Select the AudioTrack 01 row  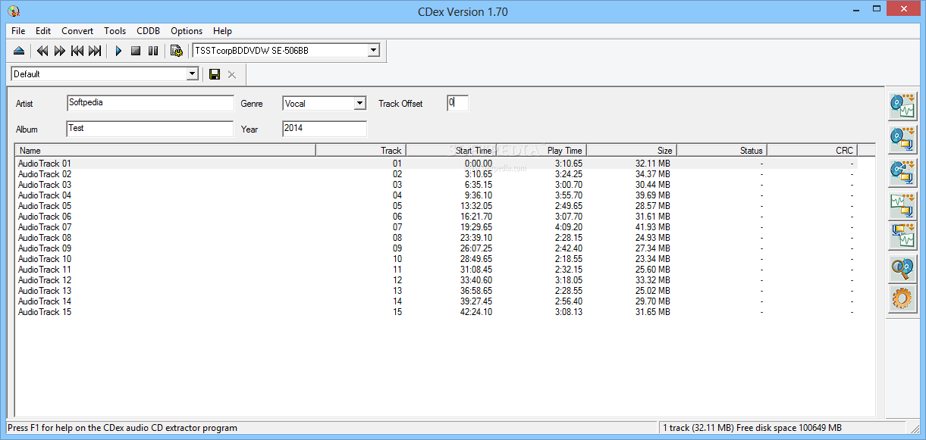(436, 164)
